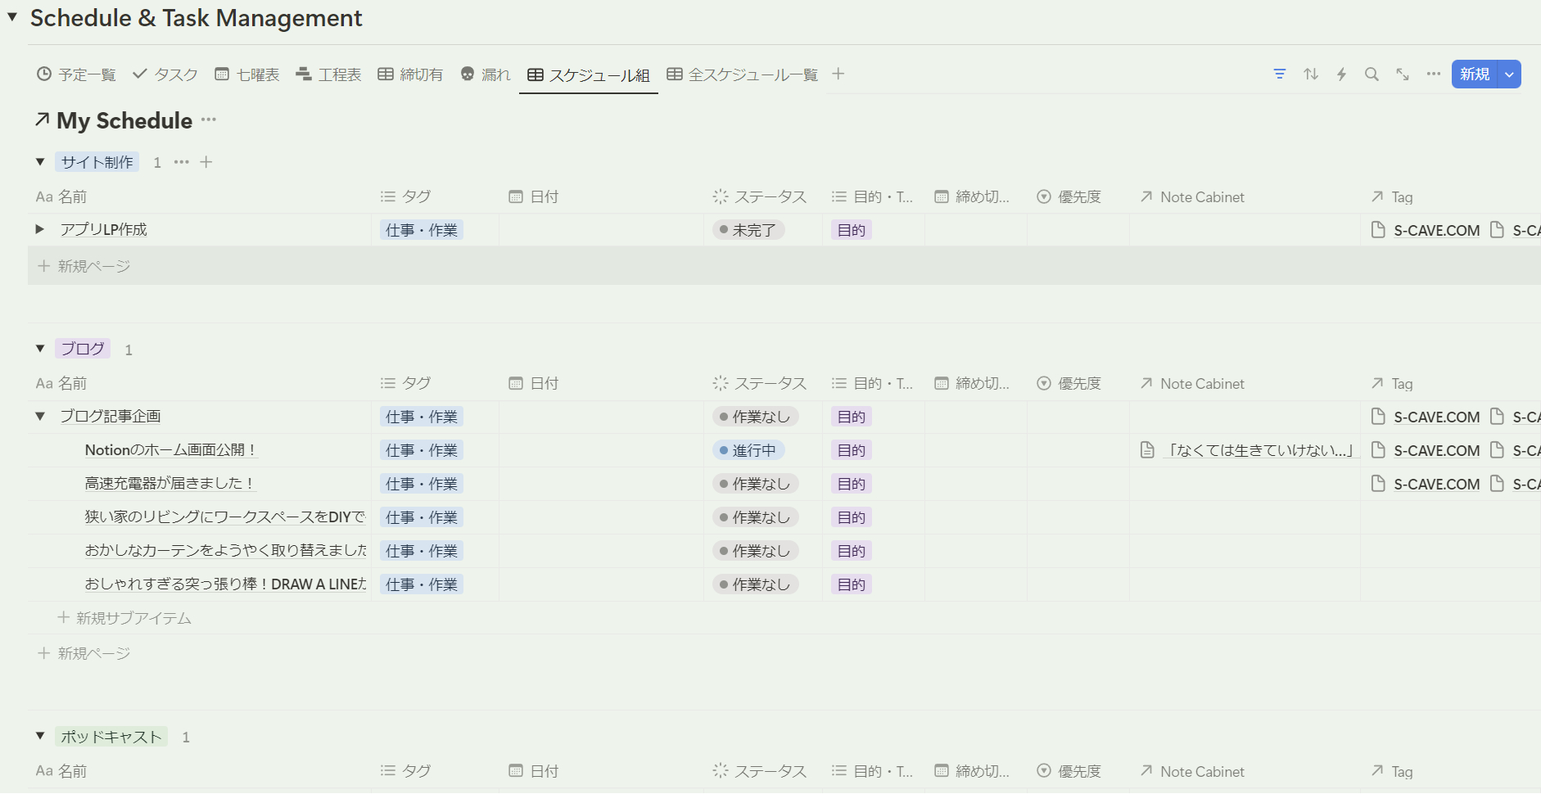Open the 新規 button dropdown arrow
The height and width of the screenshot is (794, 1541).
1511,74
